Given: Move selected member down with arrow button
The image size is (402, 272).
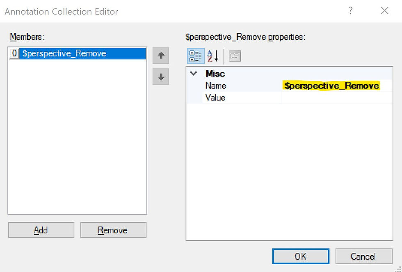Looking at the screenshot, I should [x=161, y=77].
